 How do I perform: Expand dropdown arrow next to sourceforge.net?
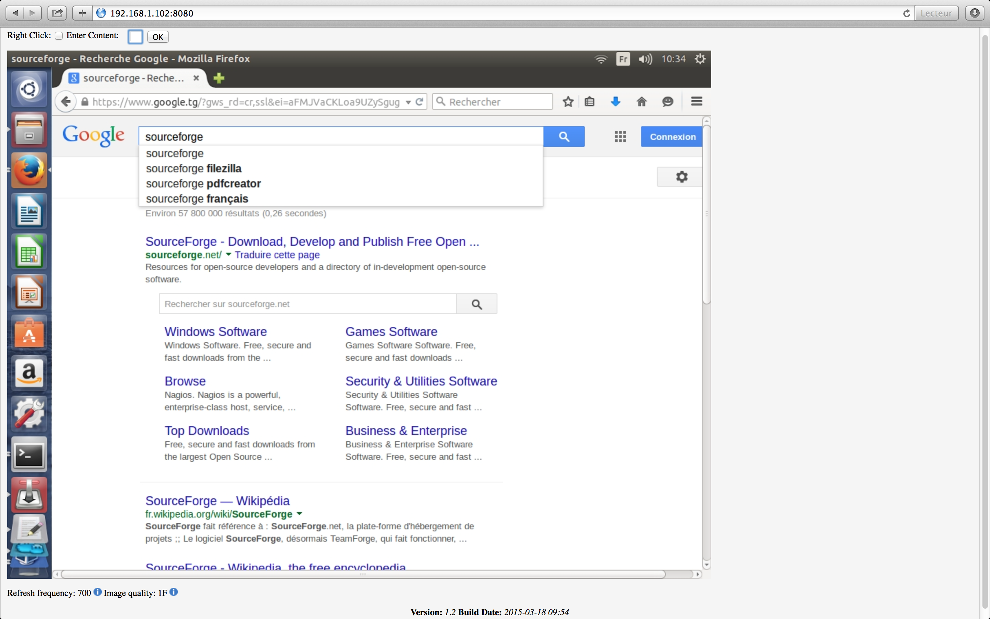[228, 254]
